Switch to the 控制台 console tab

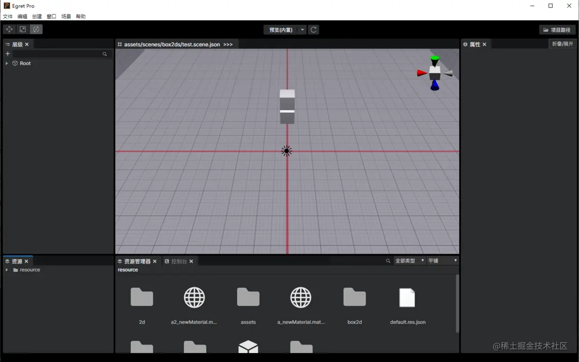[x=179, y=262]
